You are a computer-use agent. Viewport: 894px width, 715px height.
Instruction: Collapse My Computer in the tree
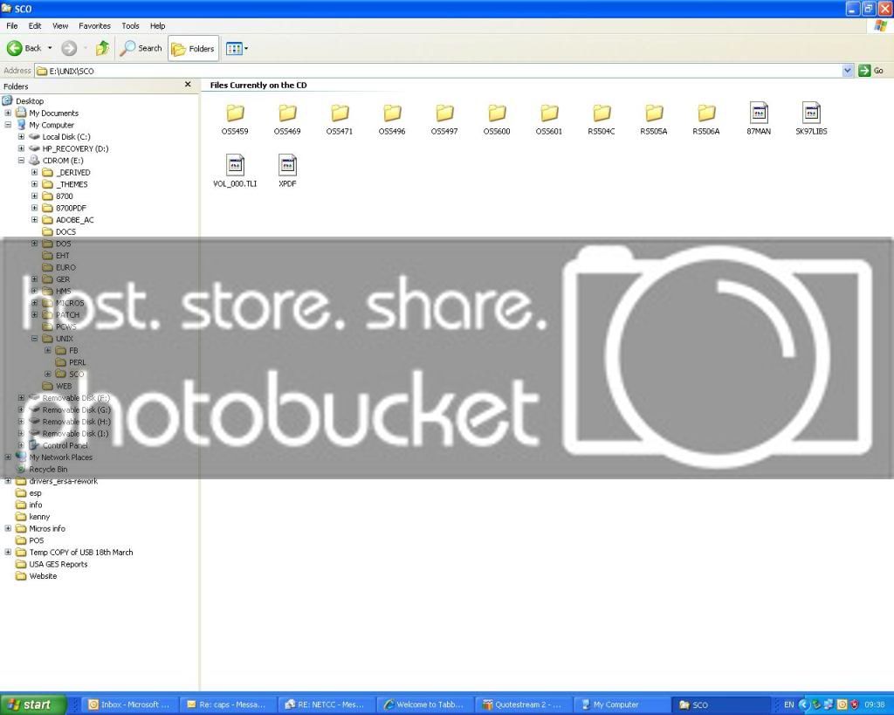pyautogui.click(x=8, y=125)
